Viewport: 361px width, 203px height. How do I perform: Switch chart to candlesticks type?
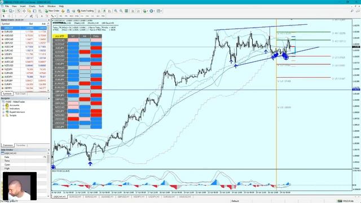[x=104, y=11]
